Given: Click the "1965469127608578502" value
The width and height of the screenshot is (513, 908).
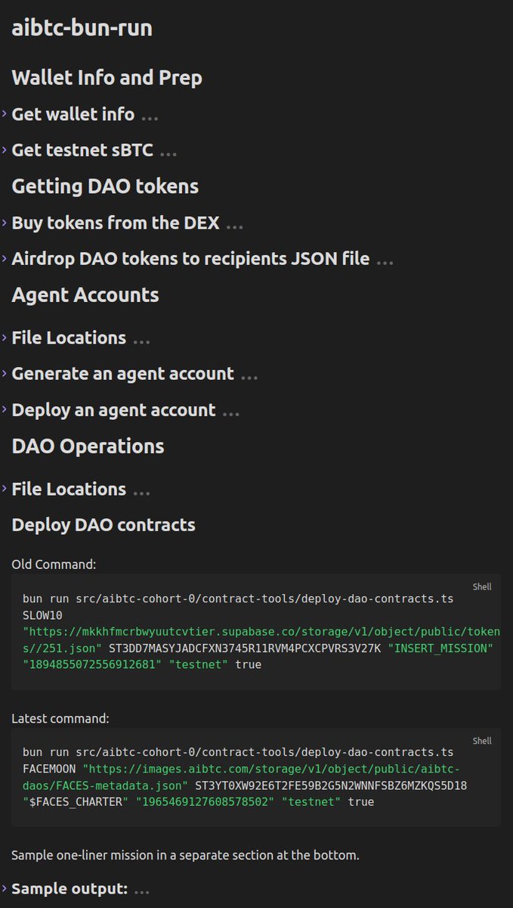Looking at the screenshot, I should point(205,801).
